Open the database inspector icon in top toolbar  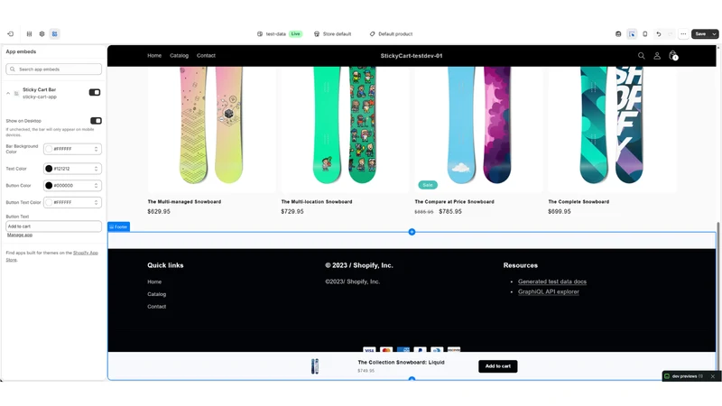[618, 34]
